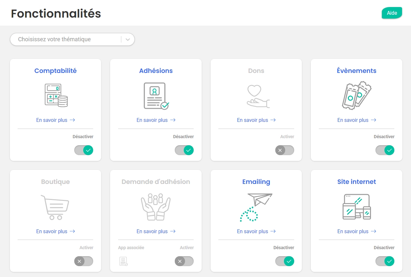
Task: Click the Adhésions membership card icon
Action: point(156,96)
